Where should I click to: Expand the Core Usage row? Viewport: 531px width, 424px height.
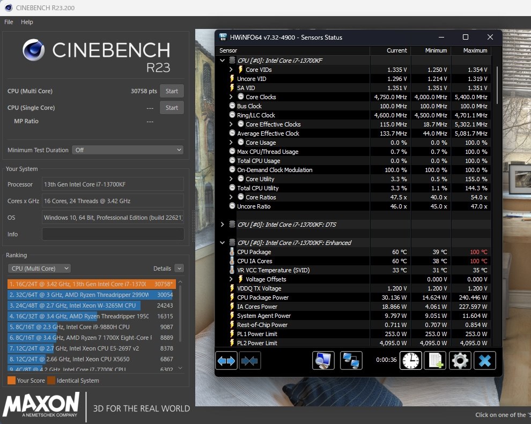tap(231, 143)
